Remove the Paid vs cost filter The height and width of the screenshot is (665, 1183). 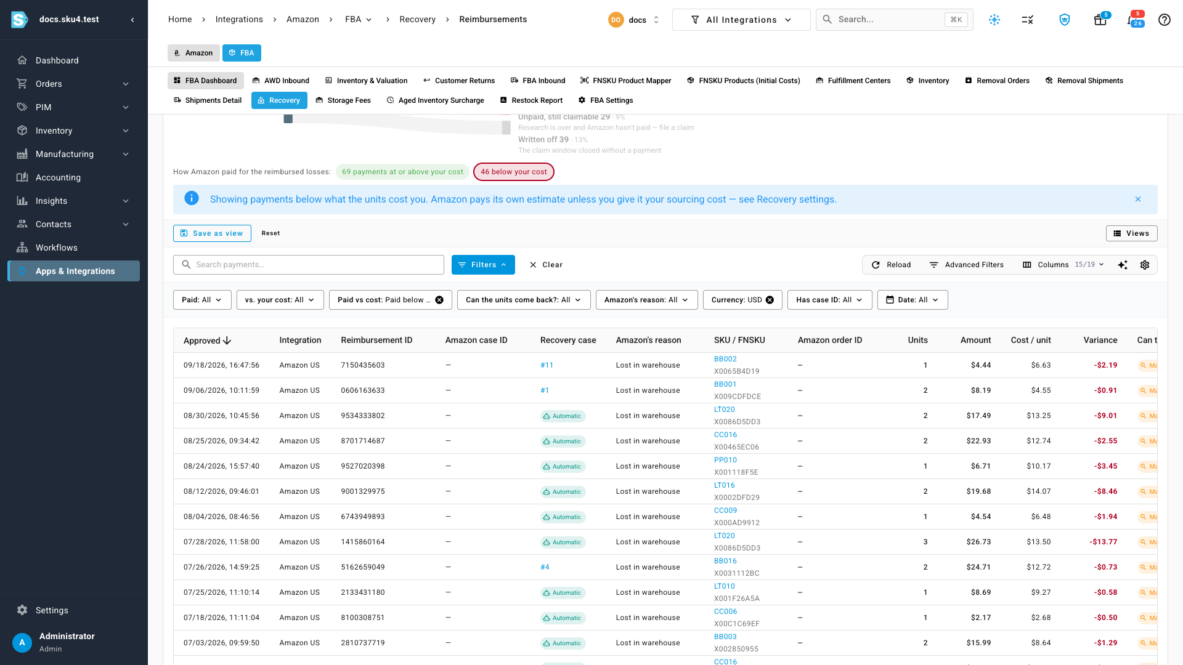[x=439, y=300]
